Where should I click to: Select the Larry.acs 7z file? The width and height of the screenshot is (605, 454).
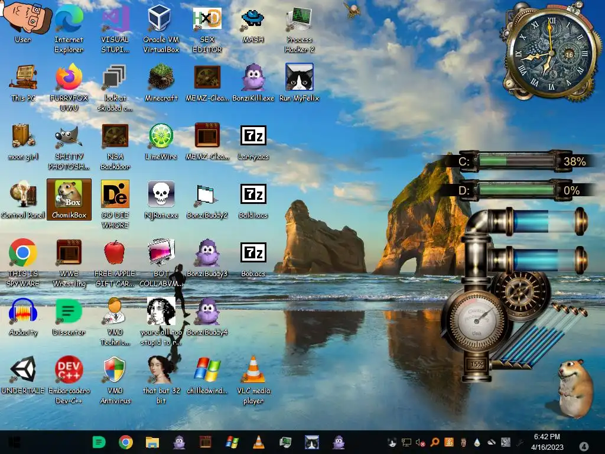[253, 142]
